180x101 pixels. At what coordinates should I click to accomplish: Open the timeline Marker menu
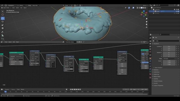(22, 89)
